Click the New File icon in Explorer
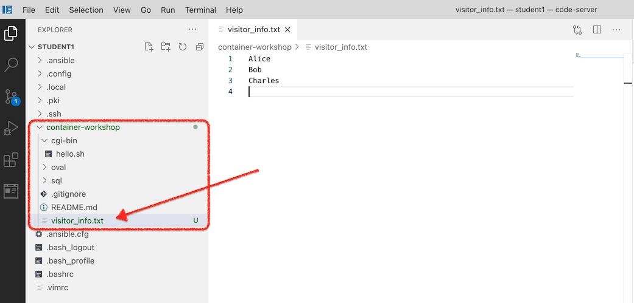Viewport: 634px width, 303px height. point(149,47)
